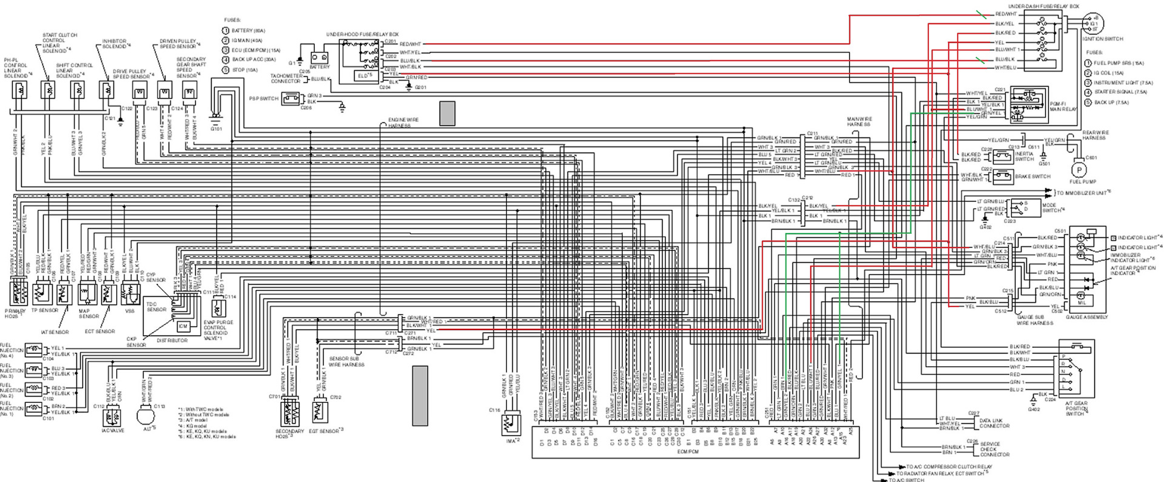This screenshot has height=482, width=1164.
Task: Select the MIL lamp symbol in gauge assembly
Action: click(1080, 295)
